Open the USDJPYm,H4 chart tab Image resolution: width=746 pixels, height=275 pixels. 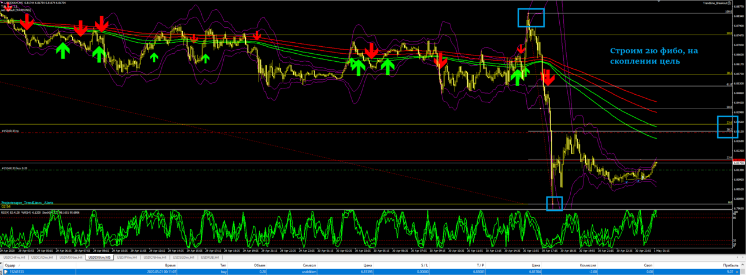128,257
